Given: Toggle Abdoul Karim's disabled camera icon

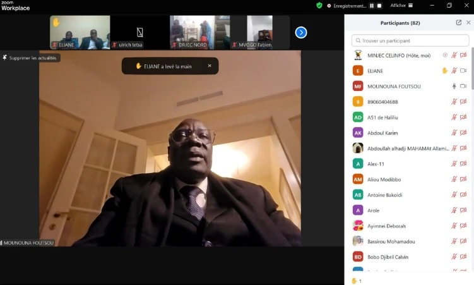Looking at the screenshot, I should click(463, 133).
